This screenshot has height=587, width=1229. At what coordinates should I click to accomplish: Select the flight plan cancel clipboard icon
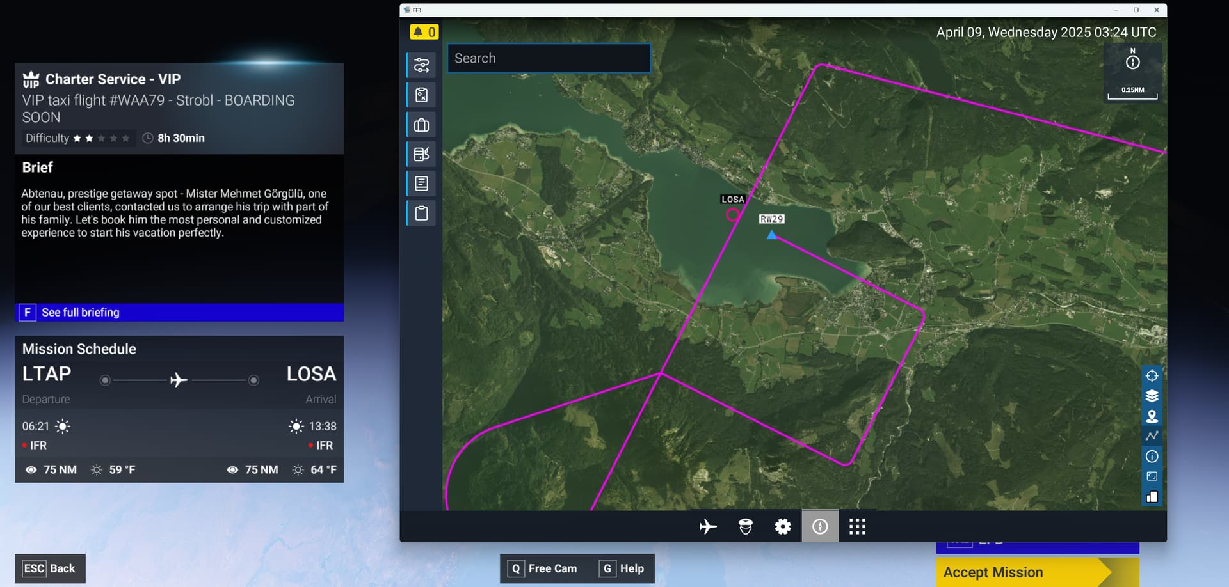[421, 95]
